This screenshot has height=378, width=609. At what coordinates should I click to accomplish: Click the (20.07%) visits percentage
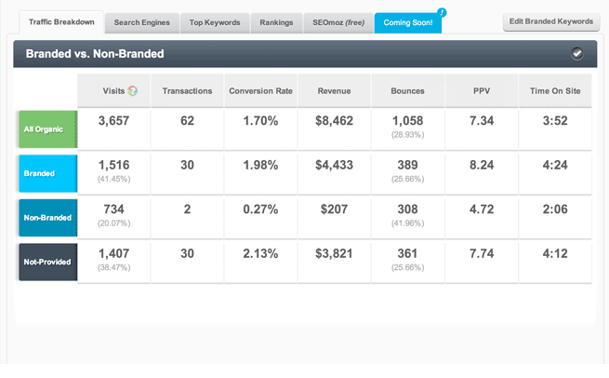(x=113, y=223)
